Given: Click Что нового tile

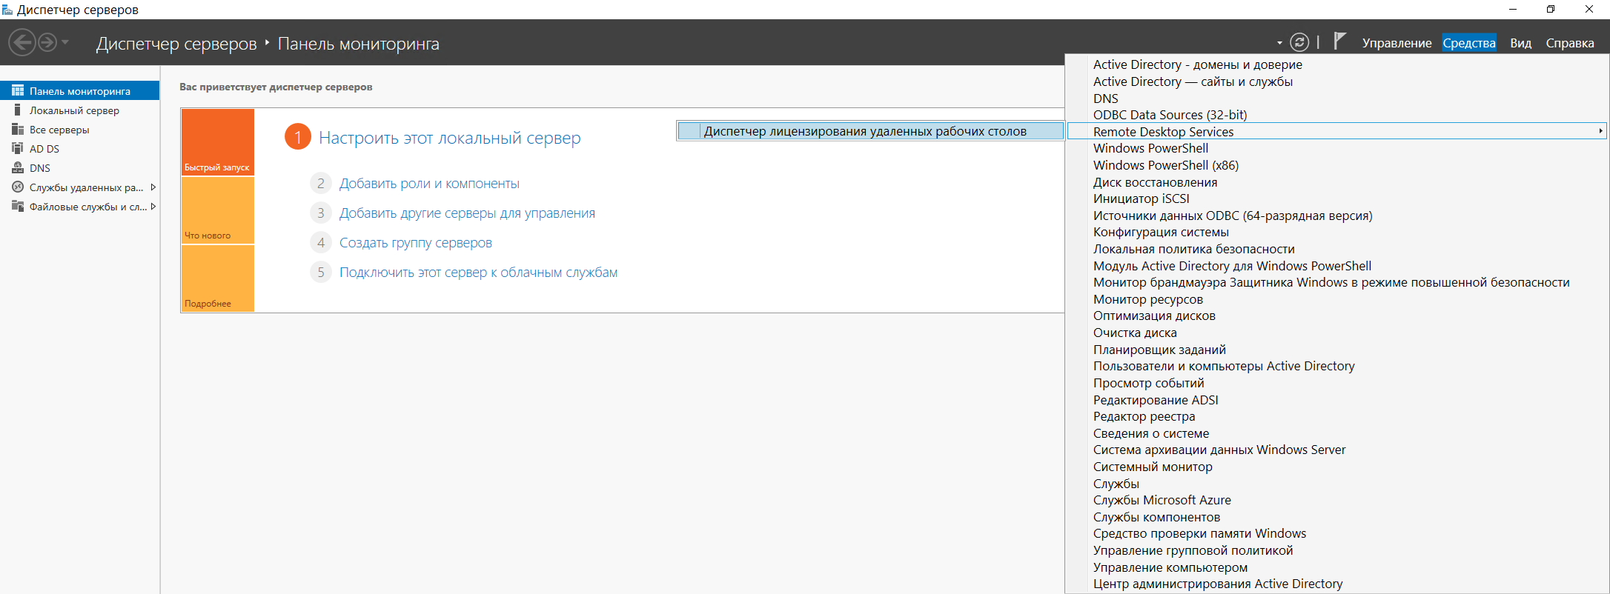Looking at the screenshot, I should click(x=218, y=210).
